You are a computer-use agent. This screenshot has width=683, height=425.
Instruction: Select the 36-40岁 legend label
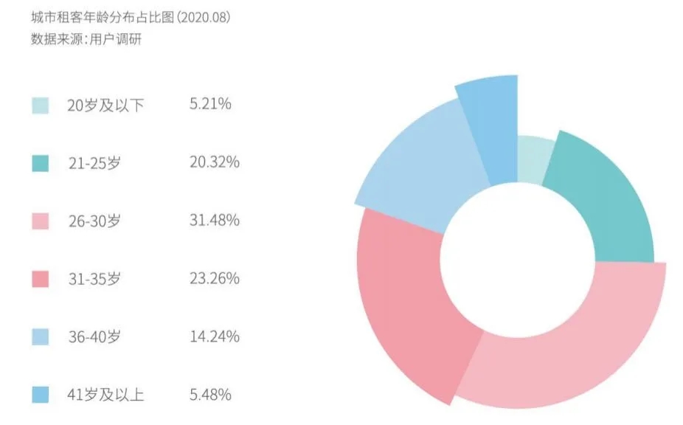tap(94, 337)
